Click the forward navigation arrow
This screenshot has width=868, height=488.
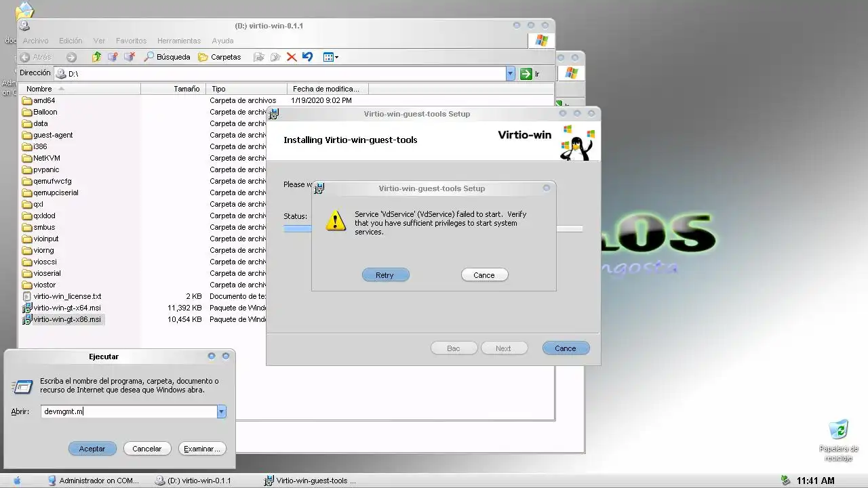tap(71, 57)
